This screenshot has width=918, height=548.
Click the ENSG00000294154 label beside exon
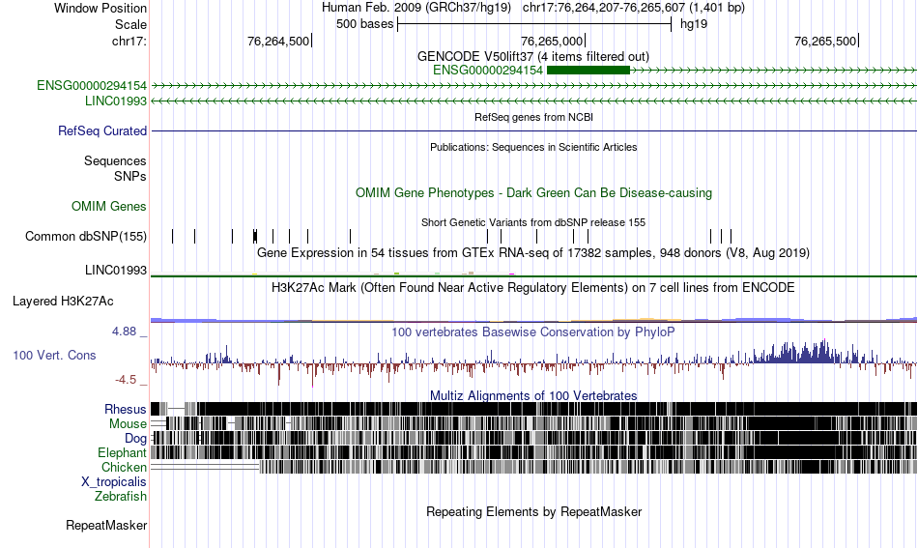click(x=488, y=71)
